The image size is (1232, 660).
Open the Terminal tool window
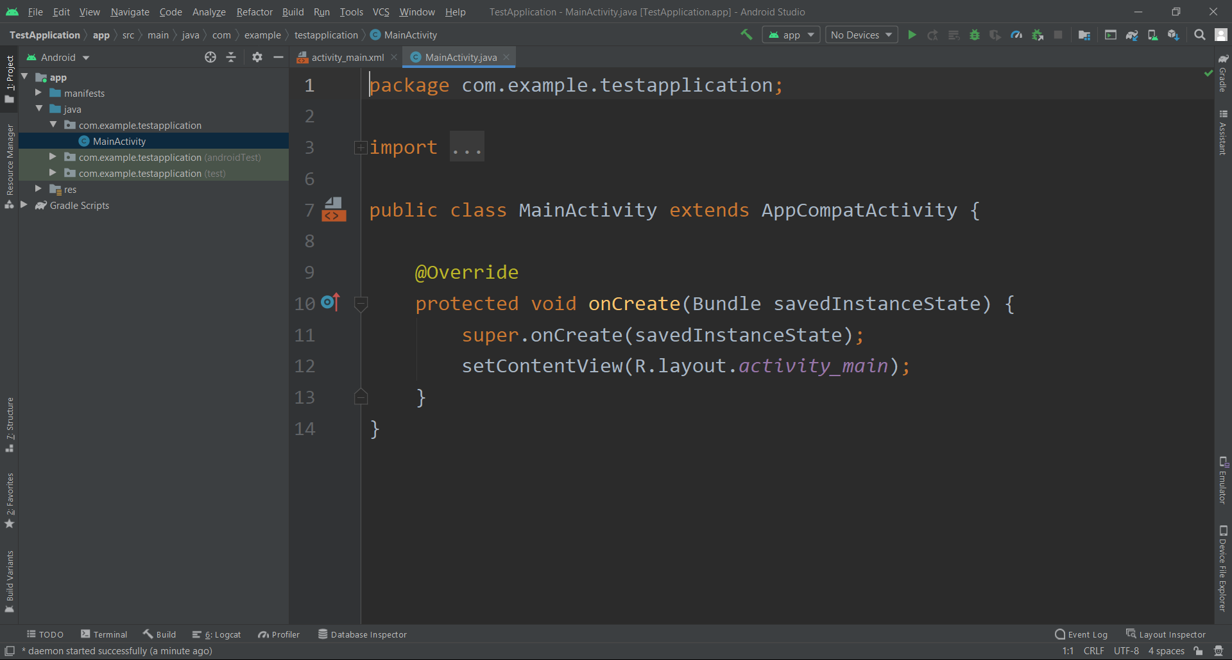pyautogui.click(x=104, y=634)
